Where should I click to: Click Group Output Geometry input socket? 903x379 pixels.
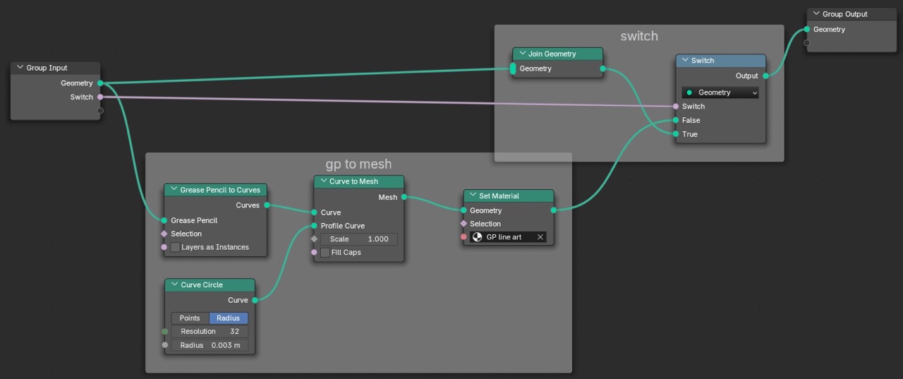click(807, 30)
